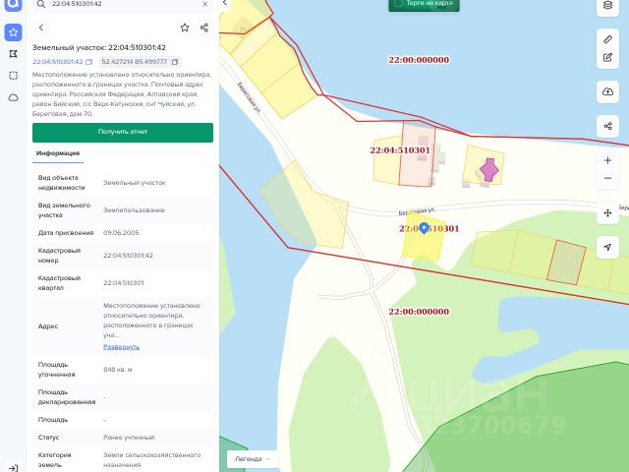Screen dimensions: 629x472
Task: Click the pink building shape on map
Action: pyautogui.click(x=489, y=170)
